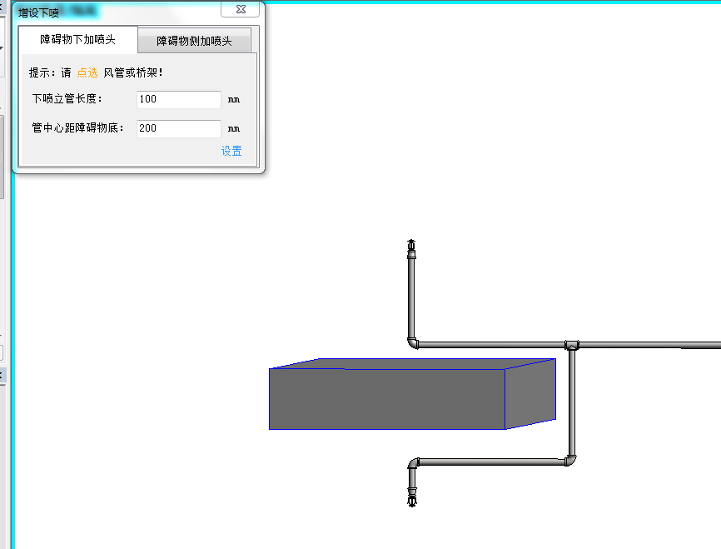Viewport: 721px width, 549px height.
Task: Pick the tee fitting on main pipe
Action: [571, 345]
